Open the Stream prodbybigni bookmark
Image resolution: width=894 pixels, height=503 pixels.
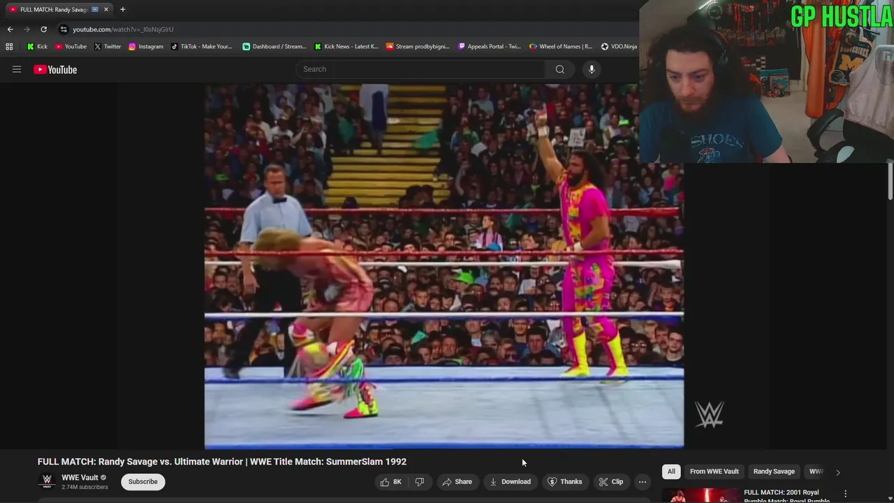click(x=418, y=47)
